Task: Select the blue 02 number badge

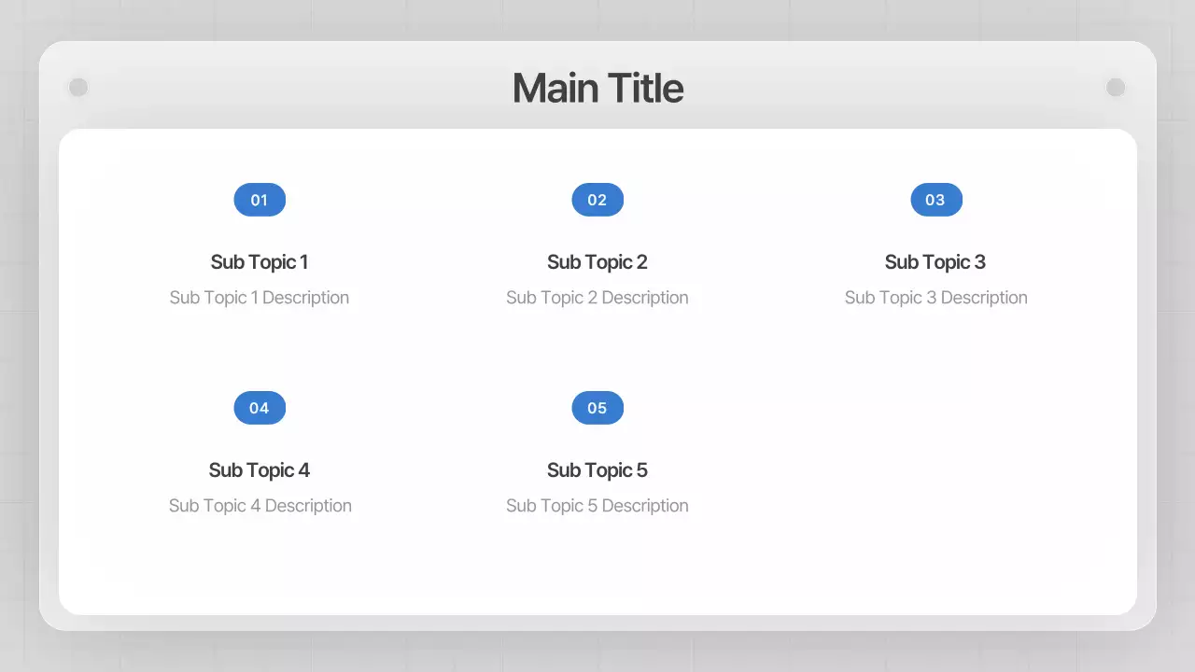Action: pos(597,200)
